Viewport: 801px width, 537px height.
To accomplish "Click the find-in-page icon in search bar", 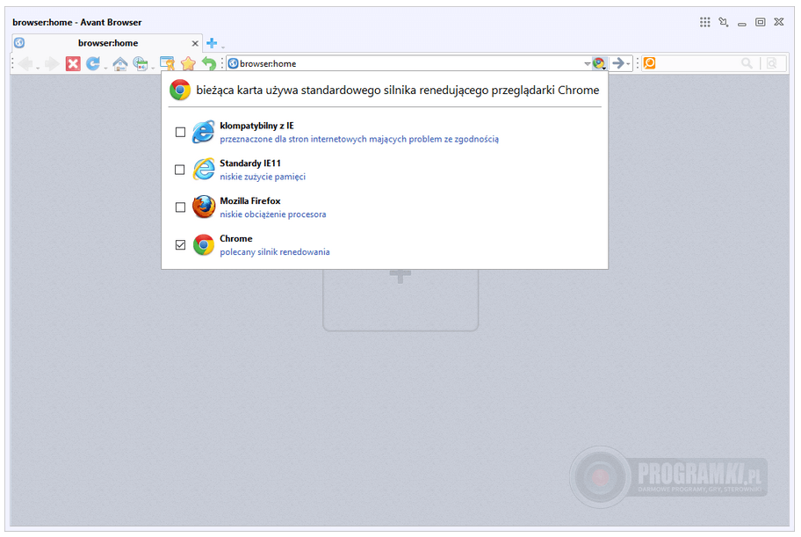I will (x=772, y=63).
